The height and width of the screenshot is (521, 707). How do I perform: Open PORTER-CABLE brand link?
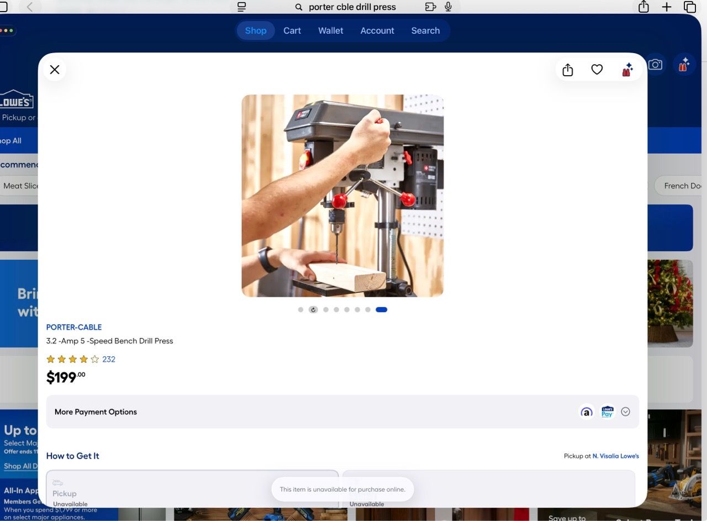[x=74, y=327]
